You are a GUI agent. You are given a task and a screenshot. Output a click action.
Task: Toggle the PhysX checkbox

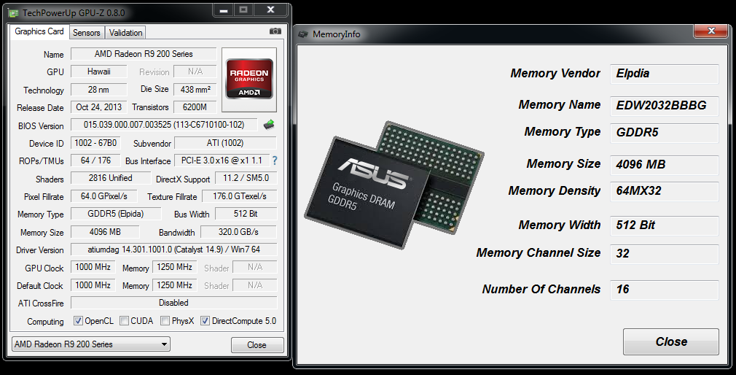pyautogui.click(x=165, y=321)
